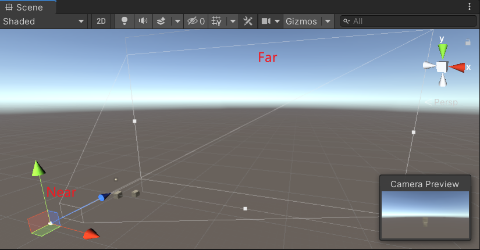
Task: Open the Gizmos menu button
Action: 301,22
